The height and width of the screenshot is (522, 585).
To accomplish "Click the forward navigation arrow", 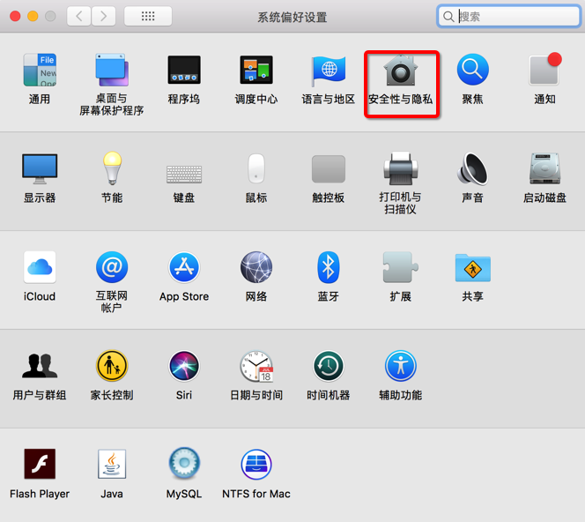I will [104, 17].
